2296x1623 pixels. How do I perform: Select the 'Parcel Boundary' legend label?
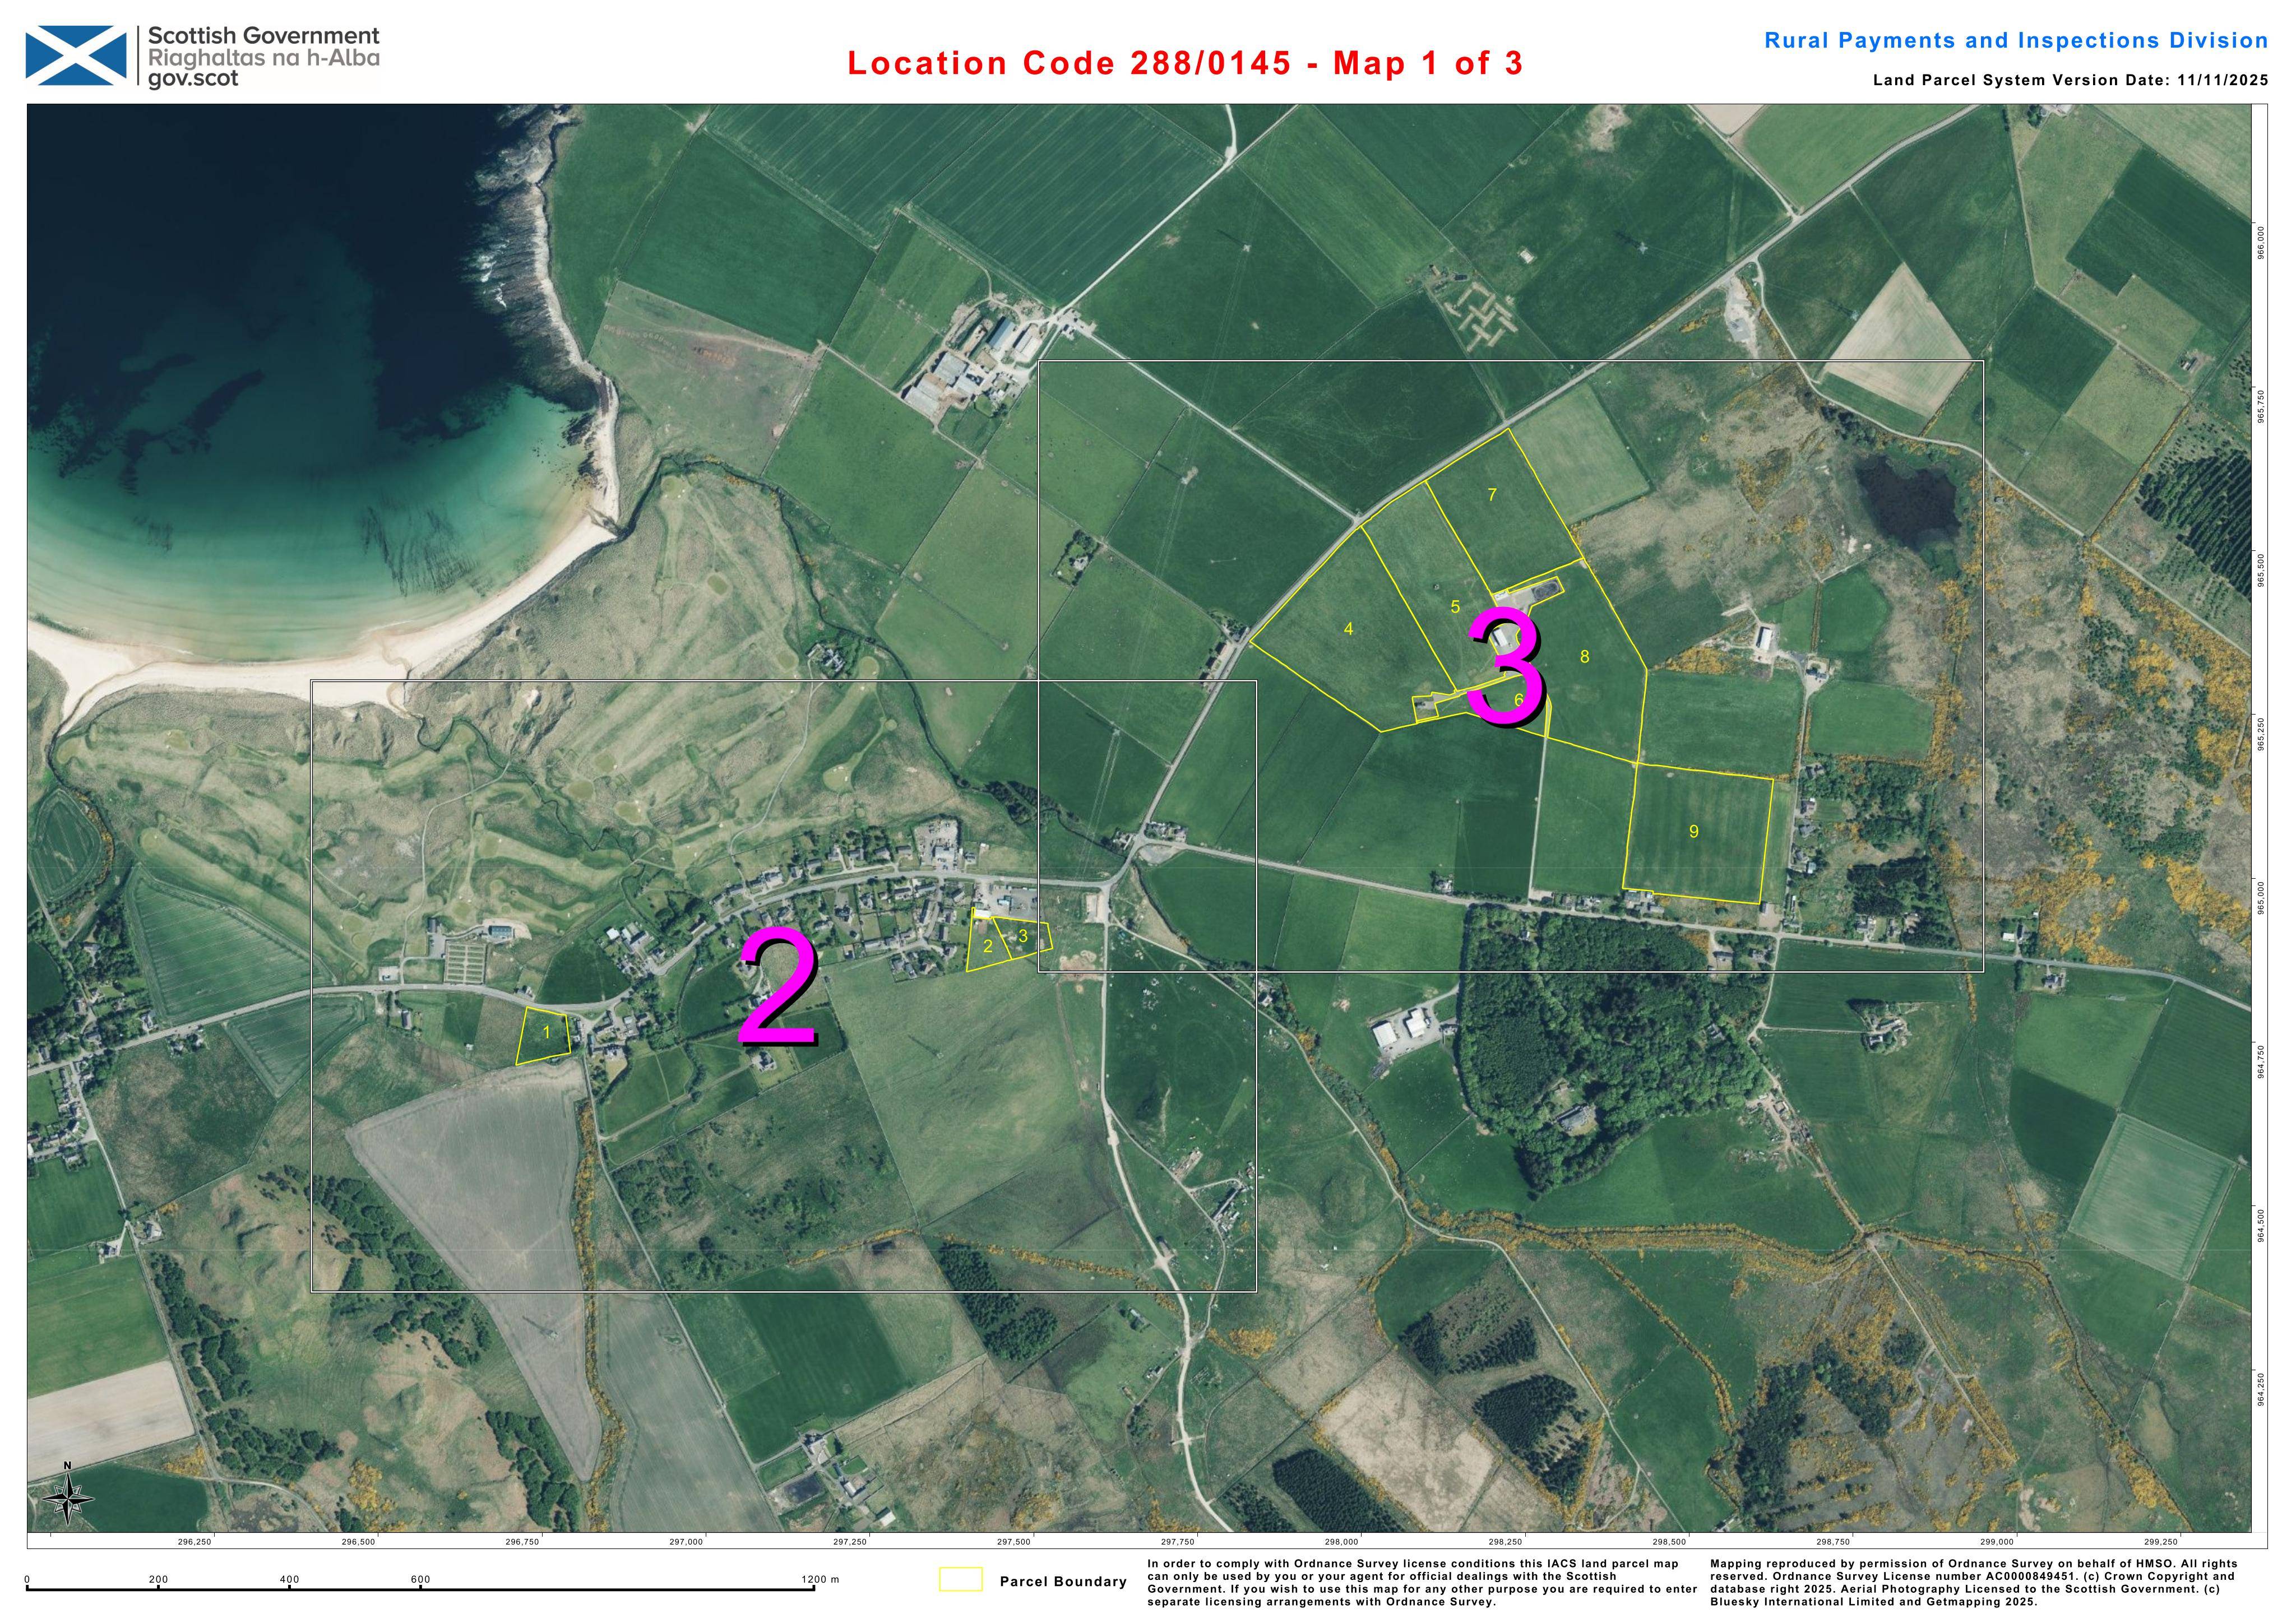tap(1063, 1581)
